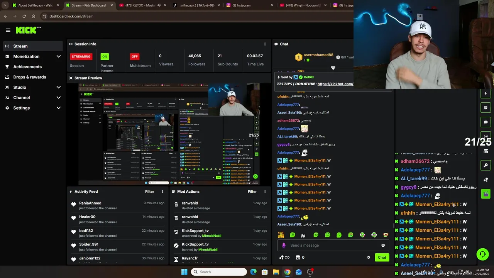Click the 21 Sub Counts value

[x=219, y=56]
